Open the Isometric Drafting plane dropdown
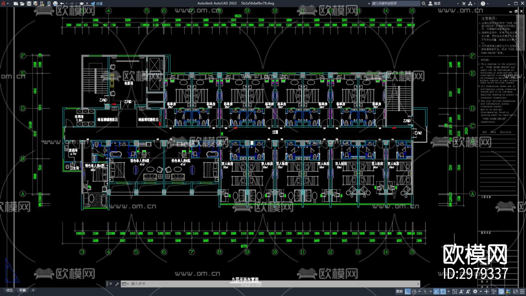Screen dimensions: 526x296 click(x=430, y=291)
